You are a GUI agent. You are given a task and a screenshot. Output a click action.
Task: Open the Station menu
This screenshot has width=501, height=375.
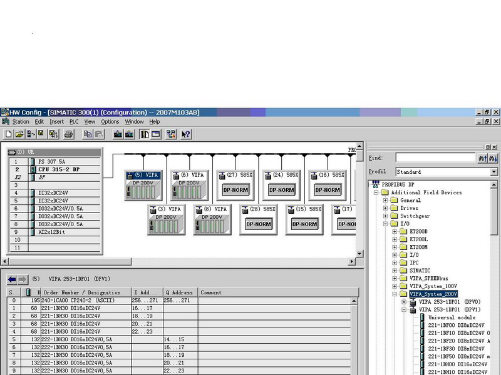(21, 121)
